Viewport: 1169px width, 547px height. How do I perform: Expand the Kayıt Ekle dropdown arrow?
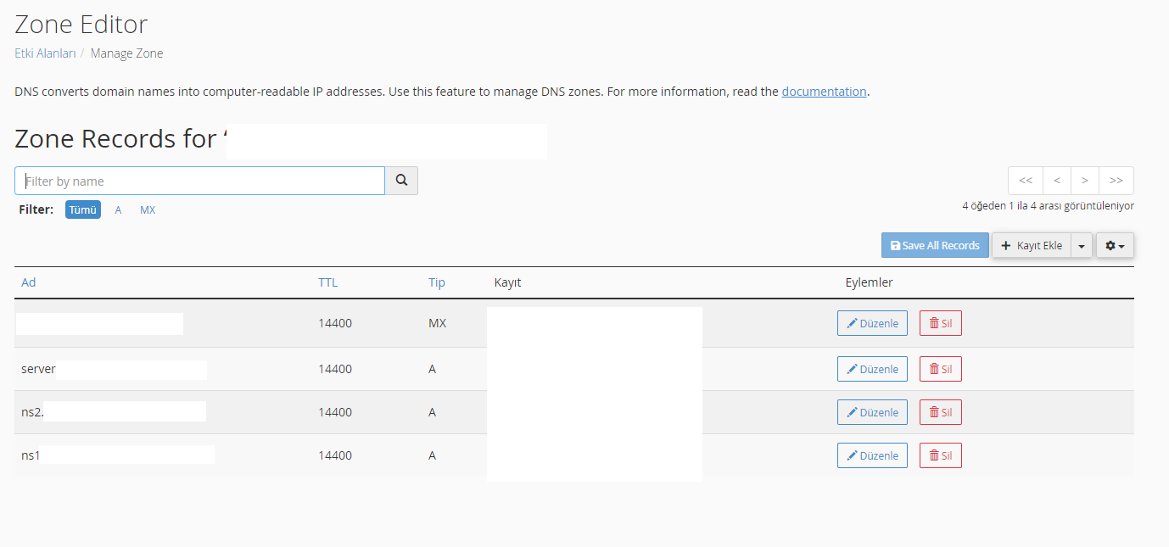click(1082, 245)
